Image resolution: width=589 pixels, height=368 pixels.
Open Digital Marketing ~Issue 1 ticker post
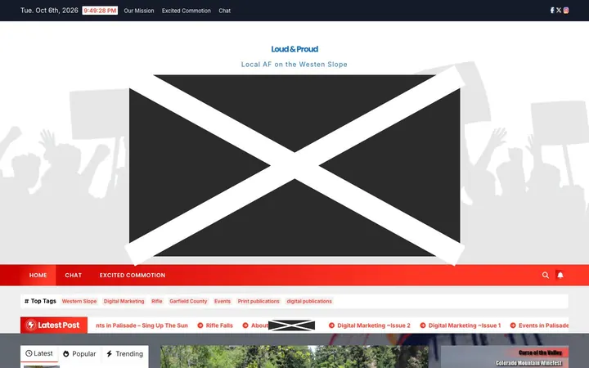(x=465, y=325)
